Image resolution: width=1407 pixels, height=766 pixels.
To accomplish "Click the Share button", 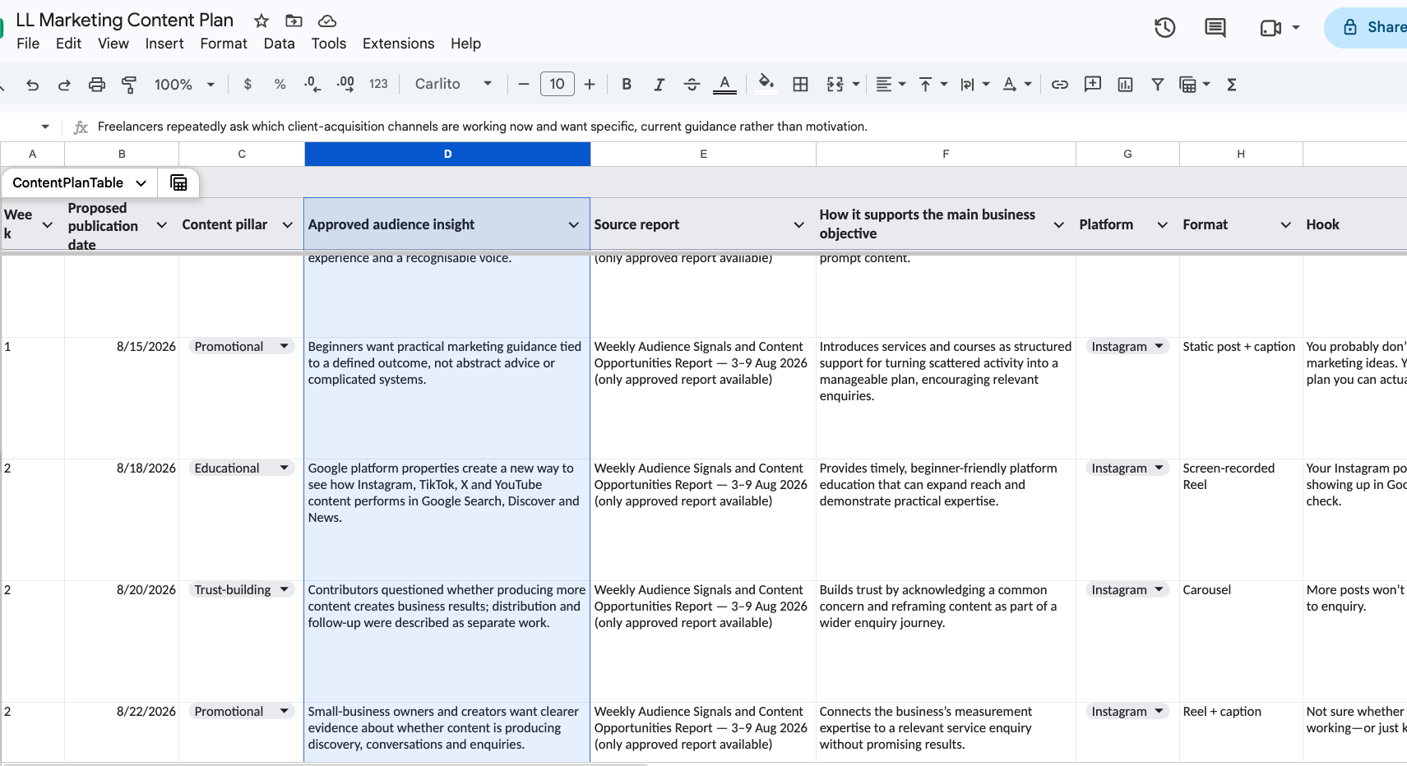I will pyautogui.click(x=1369, y=28).
